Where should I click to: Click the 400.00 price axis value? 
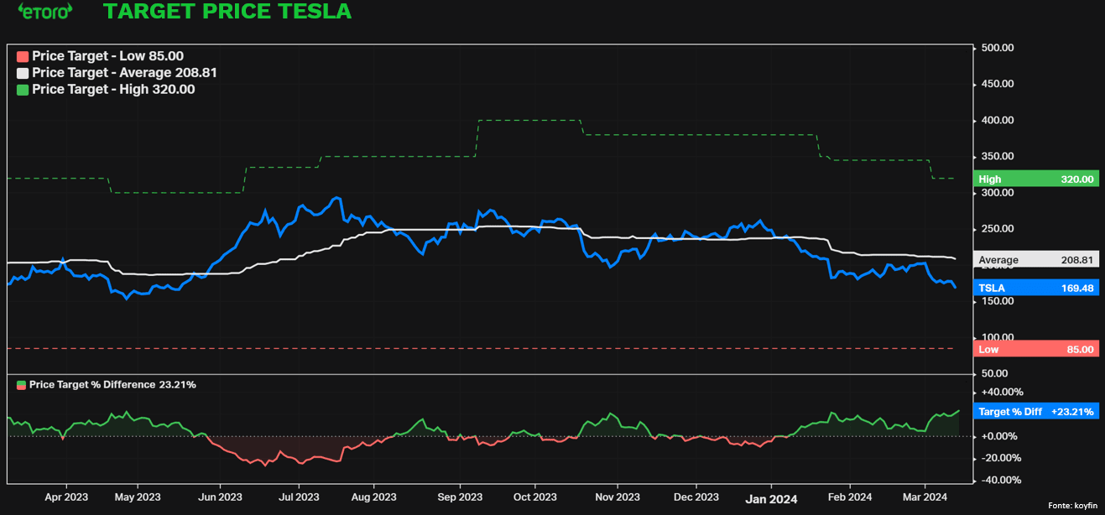(998, 120)
